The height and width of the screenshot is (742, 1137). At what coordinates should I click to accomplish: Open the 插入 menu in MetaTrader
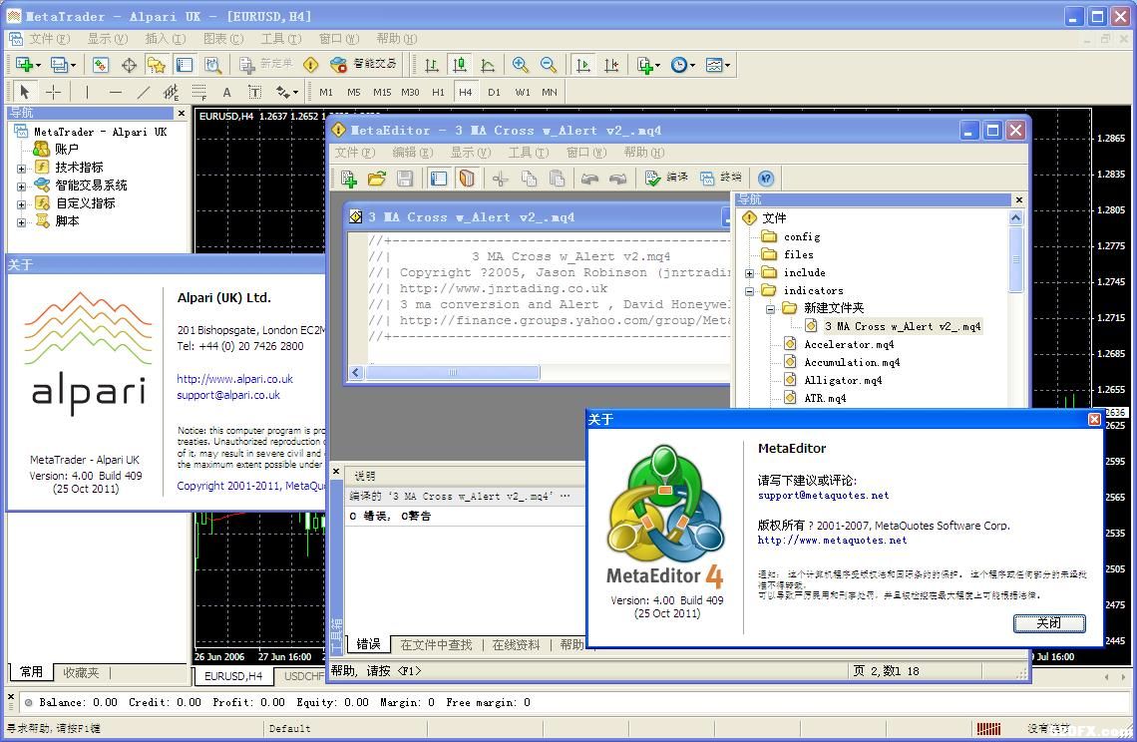pos(165,39)
